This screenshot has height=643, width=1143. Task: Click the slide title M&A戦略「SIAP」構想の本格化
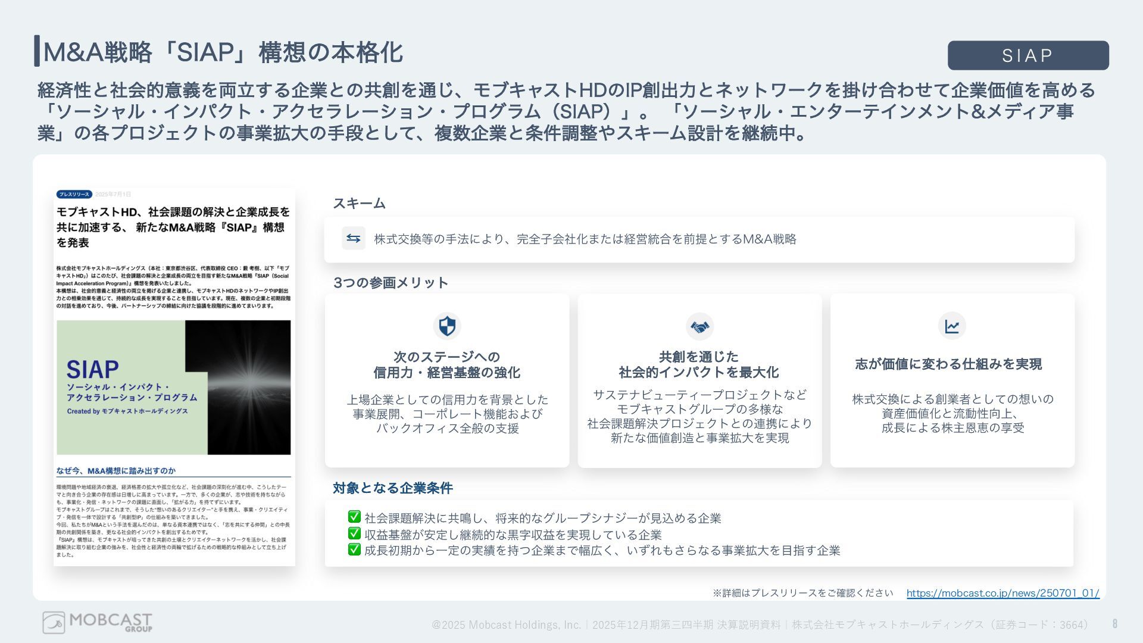[x=223, y=52]
